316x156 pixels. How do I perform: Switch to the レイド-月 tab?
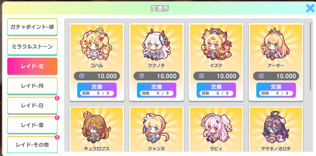coord(32,86)
